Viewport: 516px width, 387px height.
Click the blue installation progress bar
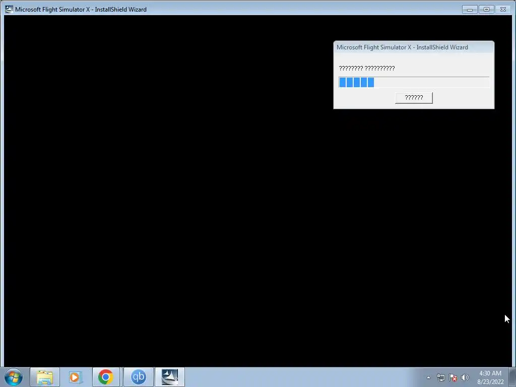coord(414,82)
